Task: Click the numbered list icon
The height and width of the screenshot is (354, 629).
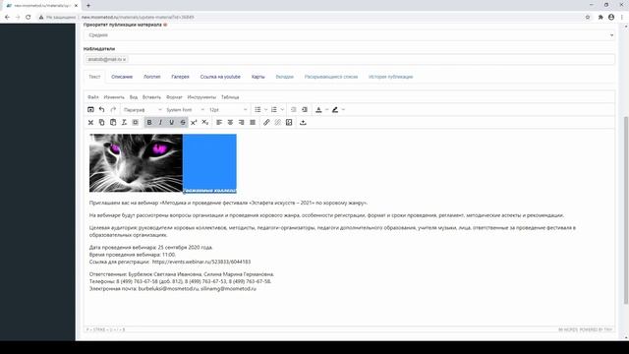Action: (x=274, y=109)
